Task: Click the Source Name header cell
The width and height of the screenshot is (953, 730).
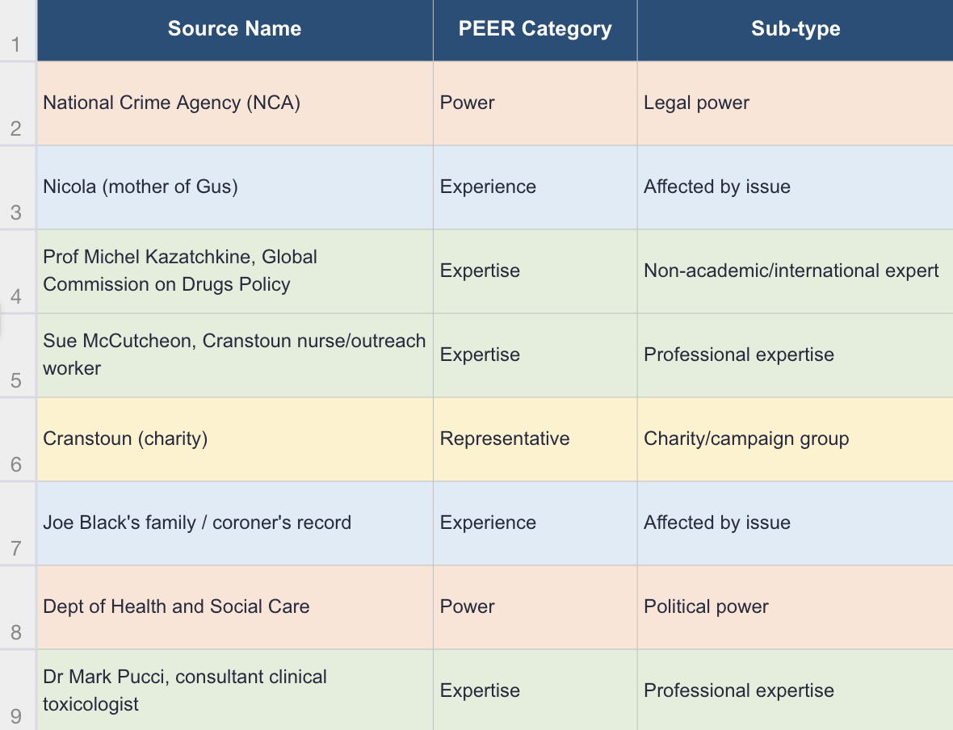Action: click(234, 29)
